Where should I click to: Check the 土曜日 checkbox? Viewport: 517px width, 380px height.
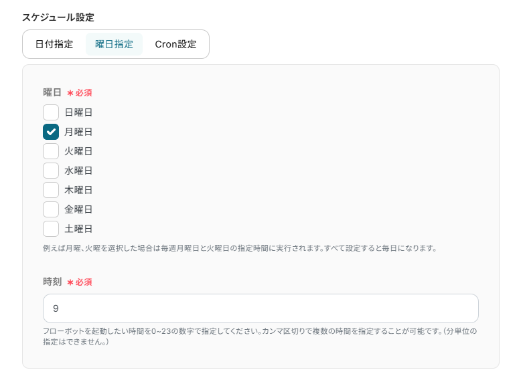[51, 229]
